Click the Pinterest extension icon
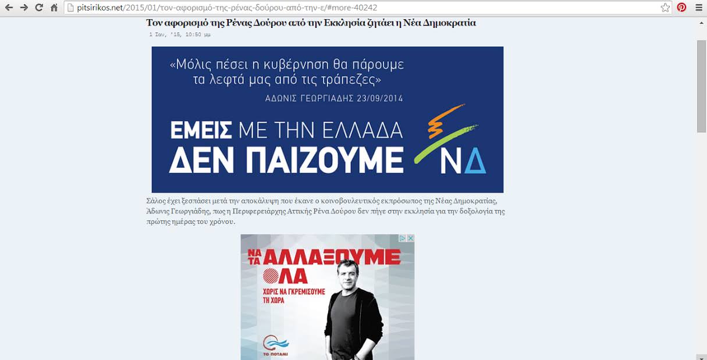 click(x=681, y=8)
